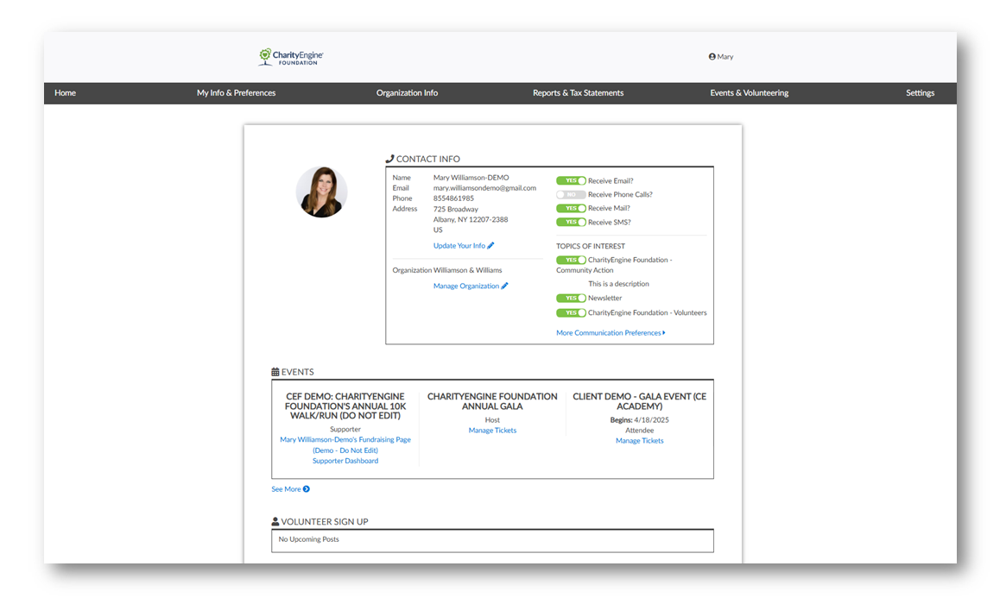1006x604 pixels.
Task: Click the pencil icon beside Manage Organization
Action: click(x=505, y=286)
